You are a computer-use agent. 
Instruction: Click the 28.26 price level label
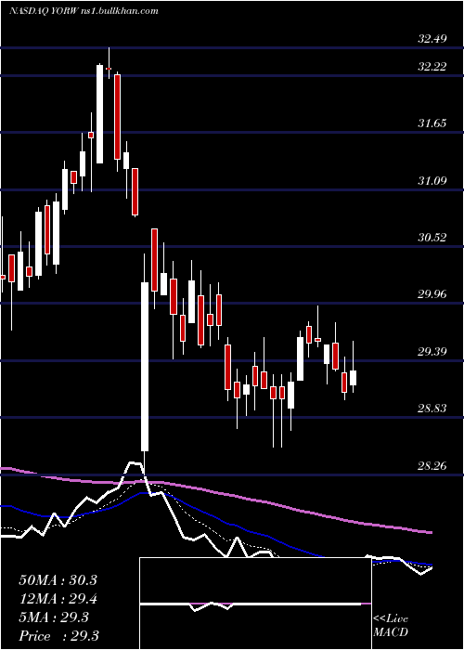432,466
